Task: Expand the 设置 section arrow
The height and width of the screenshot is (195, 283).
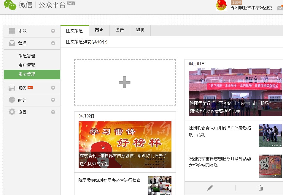Action: (53, 112)
